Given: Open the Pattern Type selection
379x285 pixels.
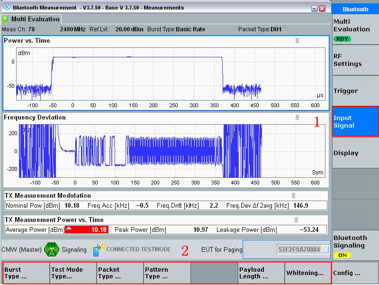Looking at the screenshot, I should point(167,273).
